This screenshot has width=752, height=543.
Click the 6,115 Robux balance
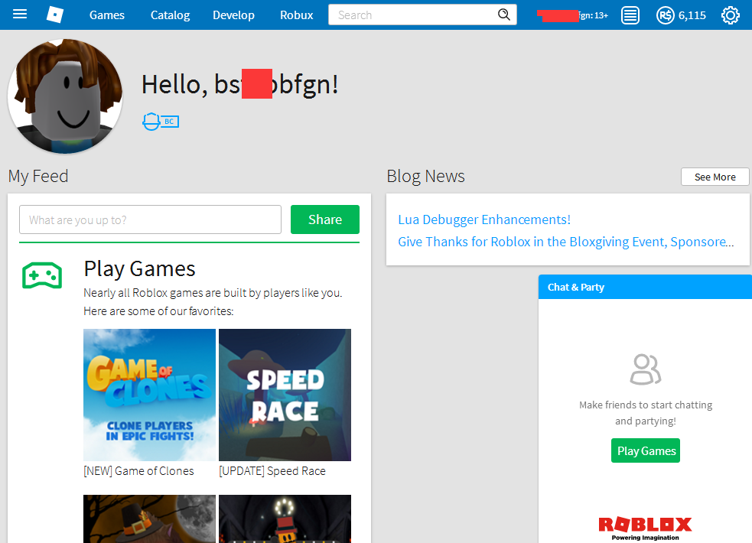692,15
